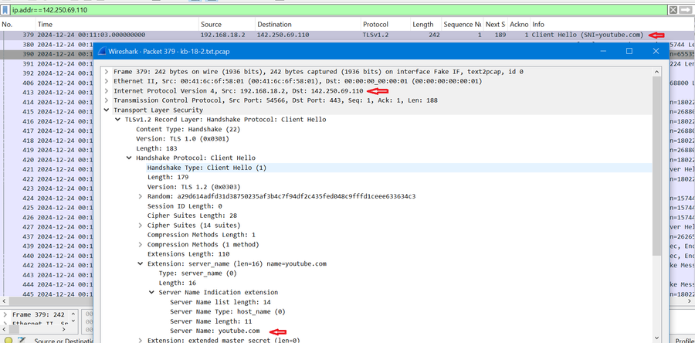This screenshot has height=343, width=695.
Task: Click the Info column header
Action: pos(612,25)
